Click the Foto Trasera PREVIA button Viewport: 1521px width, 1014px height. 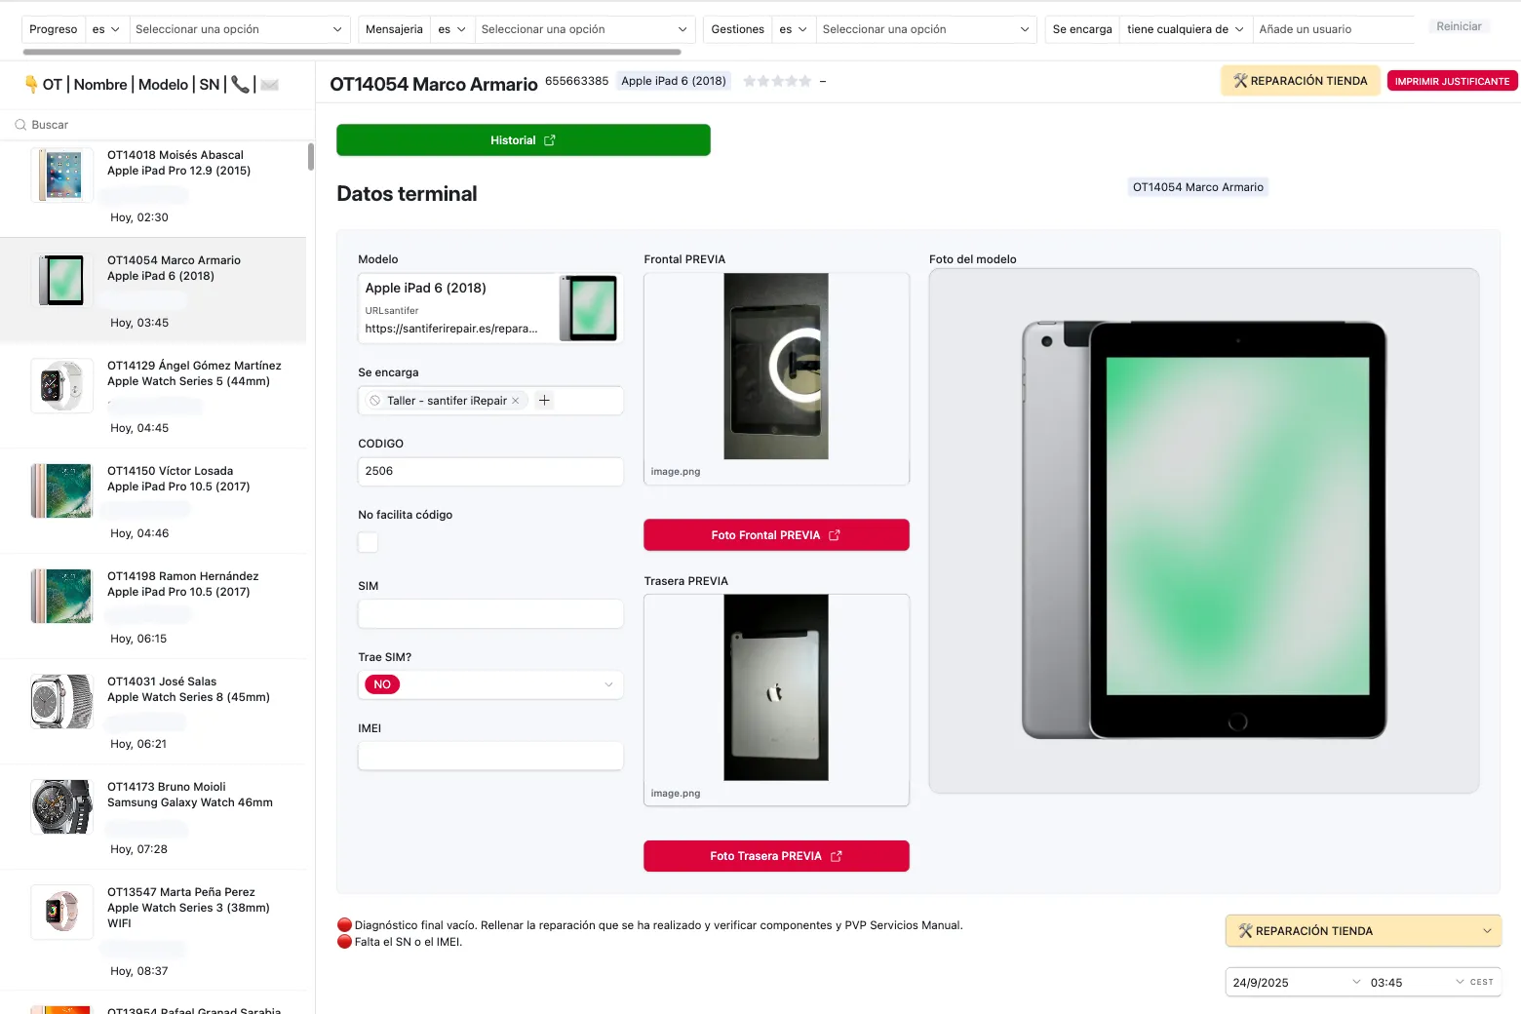click(776, 855)
